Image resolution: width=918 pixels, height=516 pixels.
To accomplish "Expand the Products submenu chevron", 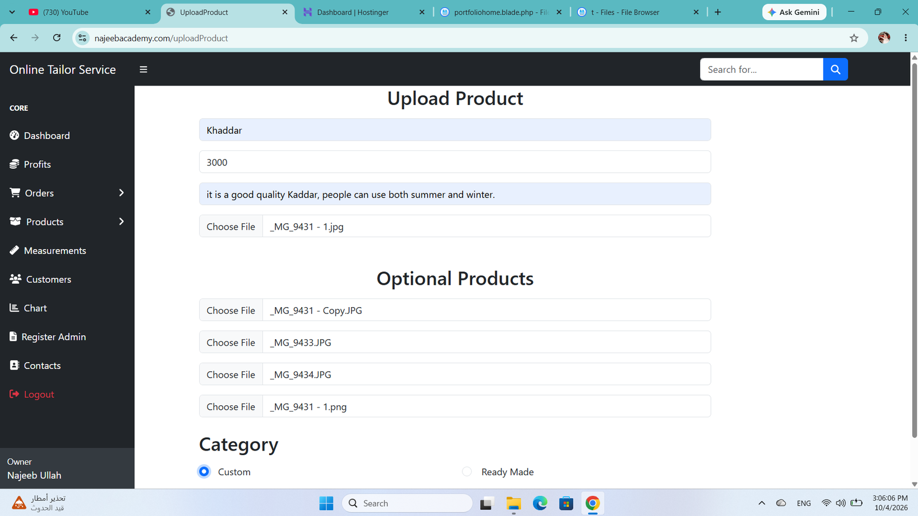I will 122,222.
